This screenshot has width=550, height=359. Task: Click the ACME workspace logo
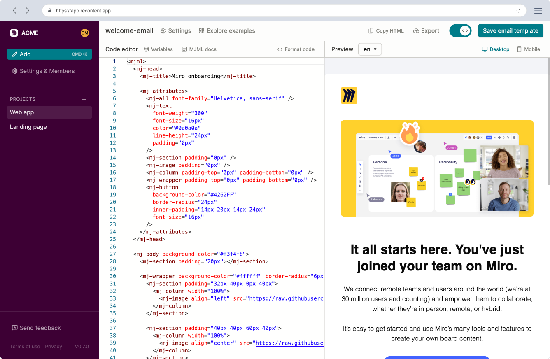(14, 33)
